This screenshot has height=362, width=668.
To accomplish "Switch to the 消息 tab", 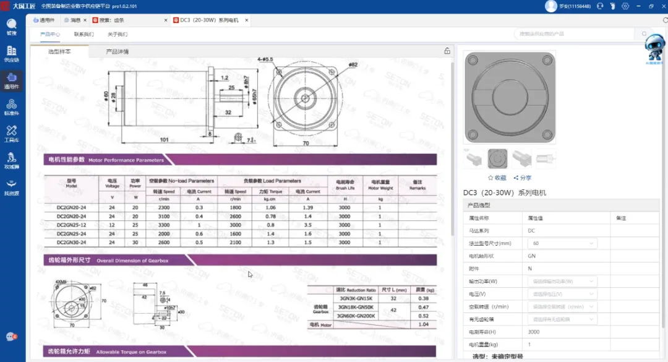I will click(x=72, y=20).
